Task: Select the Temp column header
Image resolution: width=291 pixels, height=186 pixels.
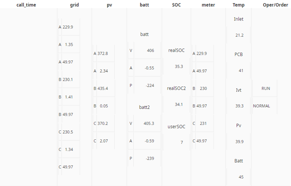Action: pyautogui.click(x=238, y=5)
